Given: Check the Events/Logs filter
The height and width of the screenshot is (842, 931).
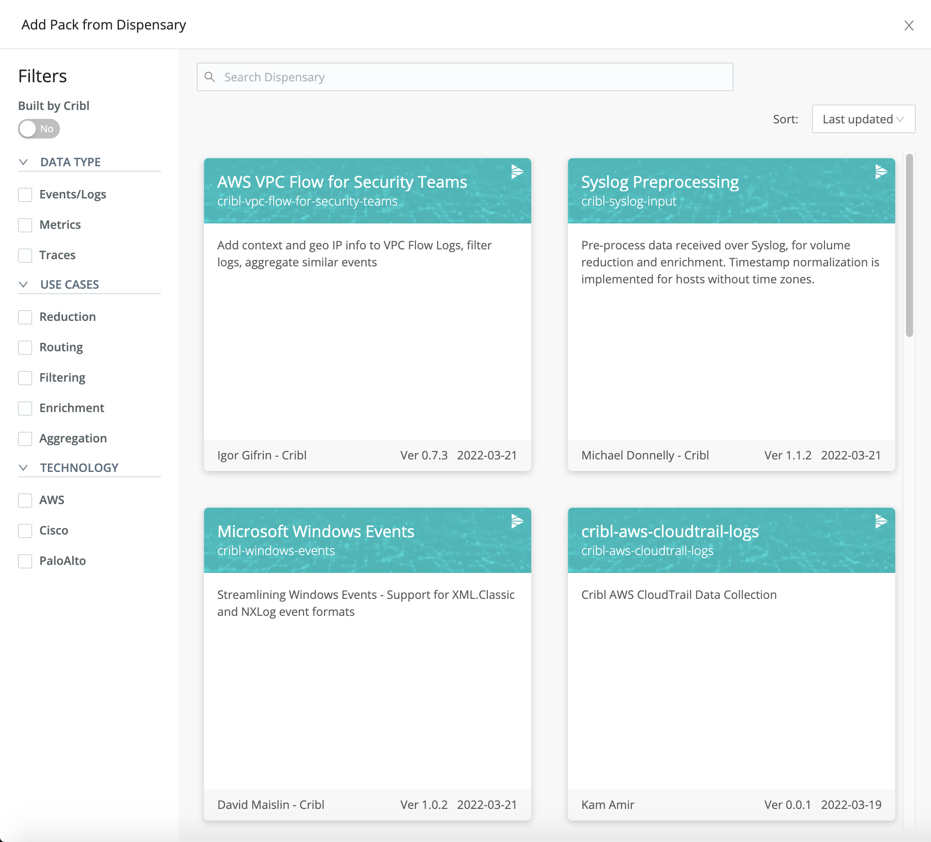Looking at the screenshot, I should tap(25, 195).
